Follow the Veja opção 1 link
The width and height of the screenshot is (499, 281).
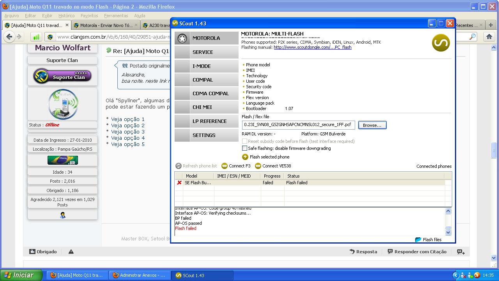pyautogui.click(x=128, y=119)
